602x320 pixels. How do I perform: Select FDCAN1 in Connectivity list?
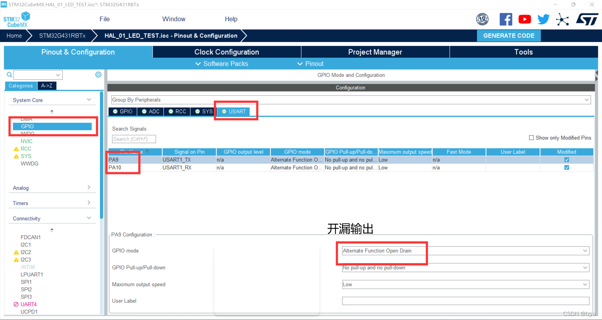(x=31, y=237)
